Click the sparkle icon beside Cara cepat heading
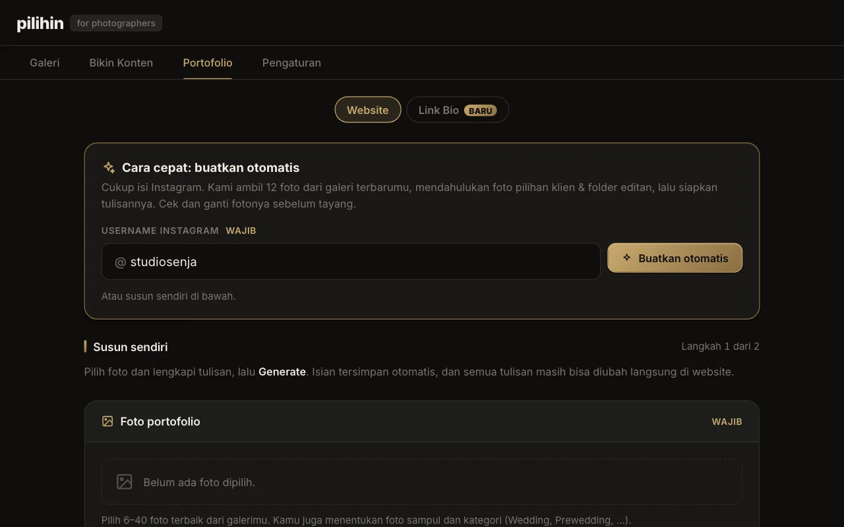The width and height of the screenshot is (844, 527). coord(109,168)
